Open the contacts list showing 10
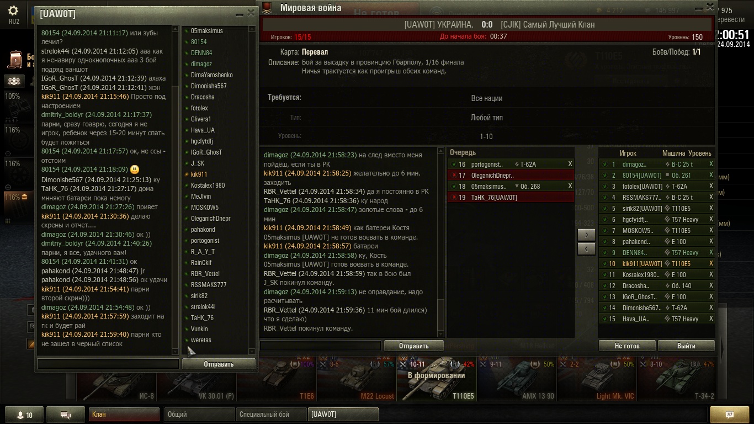Screen dimensions: 754x424 (x=24, y=415)
